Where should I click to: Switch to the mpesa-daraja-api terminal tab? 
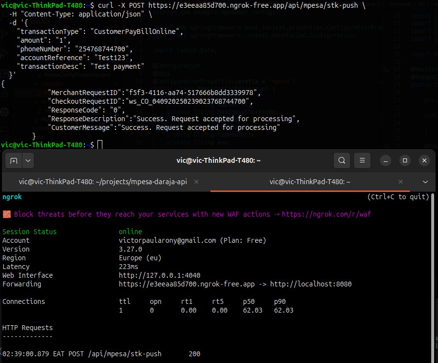click(103, 182)
